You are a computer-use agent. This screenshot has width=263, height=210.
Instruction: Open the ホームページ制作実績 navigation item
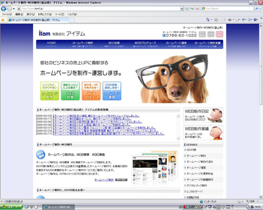[208, 45]
